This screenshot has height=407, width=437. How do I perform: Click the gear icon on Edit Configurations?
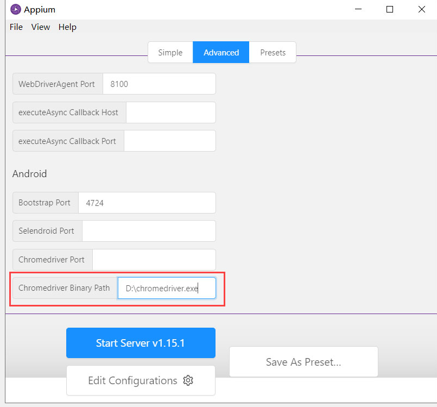[x=188, y=380]
